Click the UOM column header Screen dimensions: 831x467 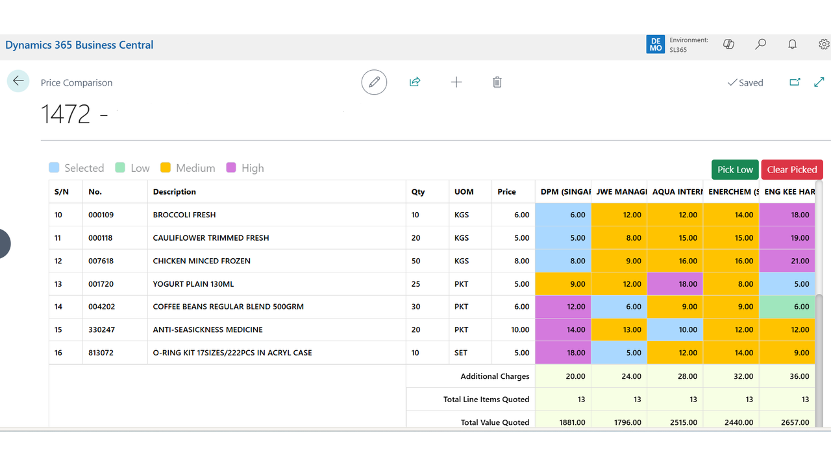pyautogui.click(x=470, y=191)
